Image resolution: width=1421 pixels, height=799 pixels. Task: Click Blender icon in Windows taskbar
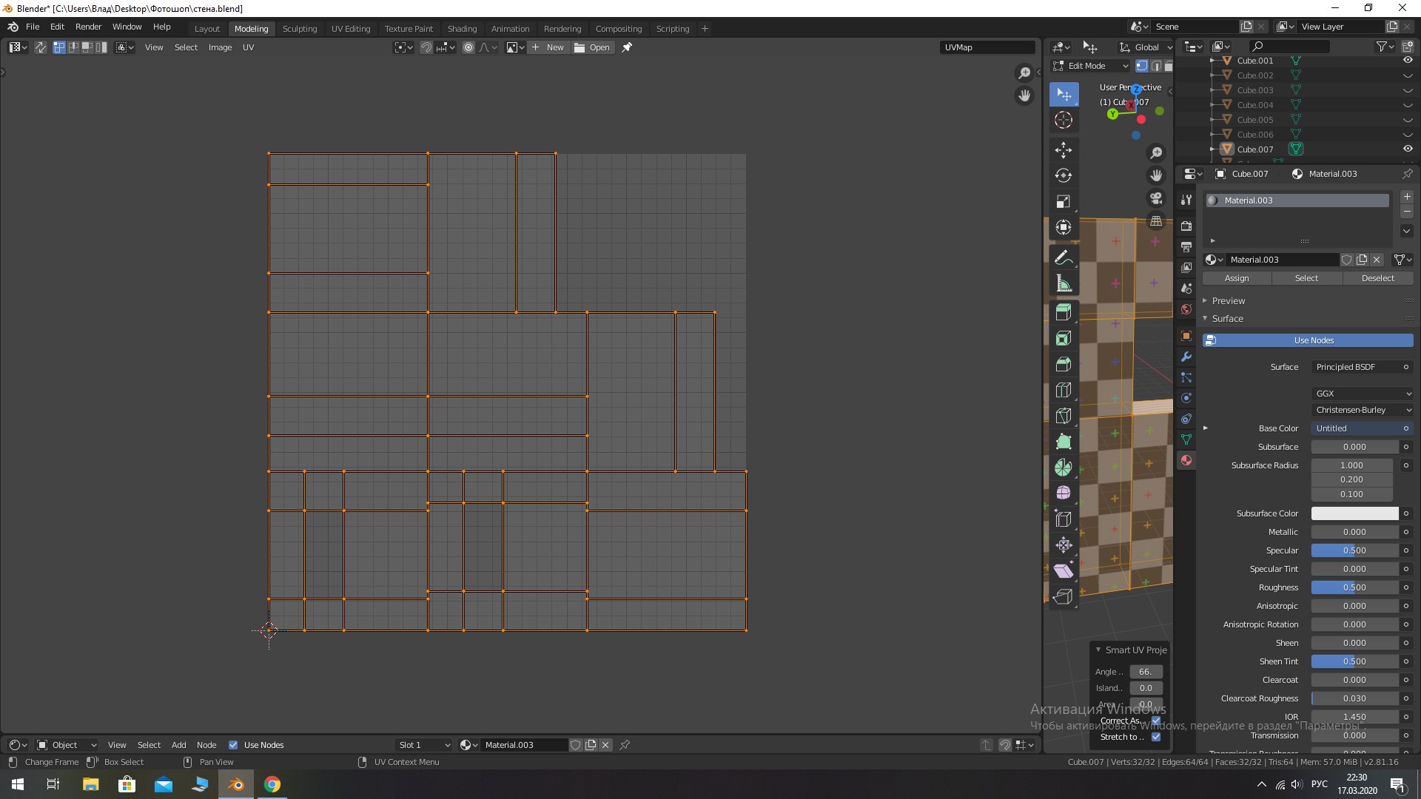click(236, 784)
